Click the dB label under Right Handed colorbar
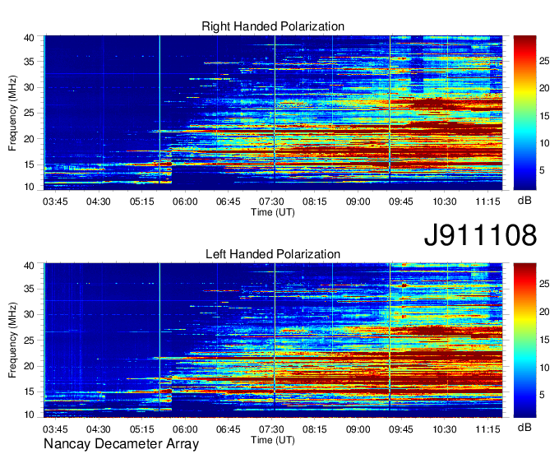This screenshot has width=559, height=454. [x=524, y=201]
